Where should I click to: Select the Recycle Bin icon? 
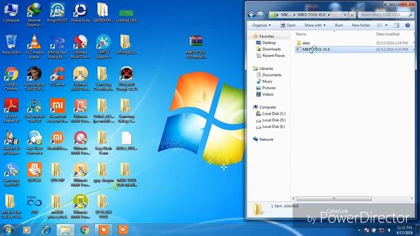11,45
